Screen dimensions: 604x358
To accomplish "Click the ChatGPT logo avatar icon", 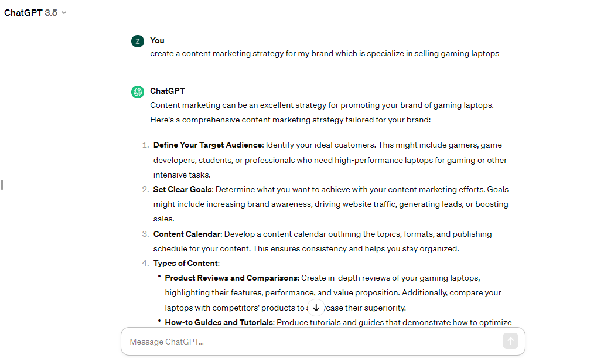I will point(138,92).
